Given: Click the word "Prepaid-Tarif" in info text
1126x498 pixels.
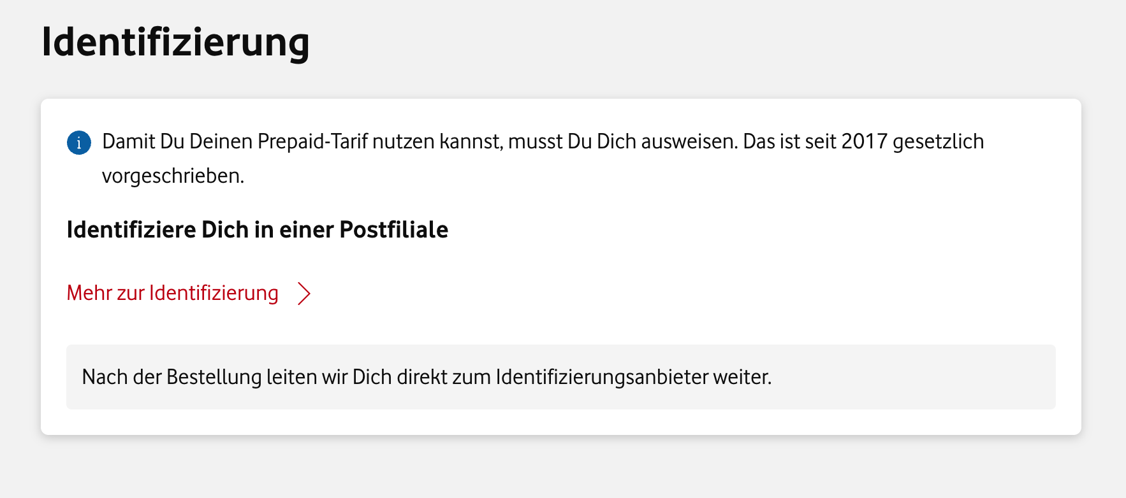Looking at the screenshot, I should [x=312, y=141].
